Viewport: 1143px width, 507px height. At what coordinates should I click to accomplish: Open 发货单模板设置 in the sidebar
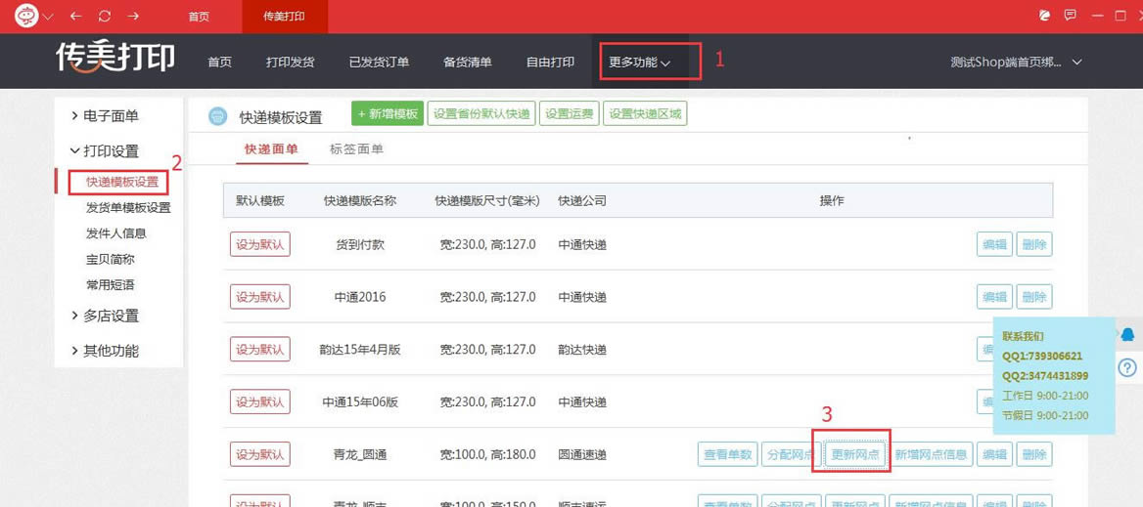(128, 208)
